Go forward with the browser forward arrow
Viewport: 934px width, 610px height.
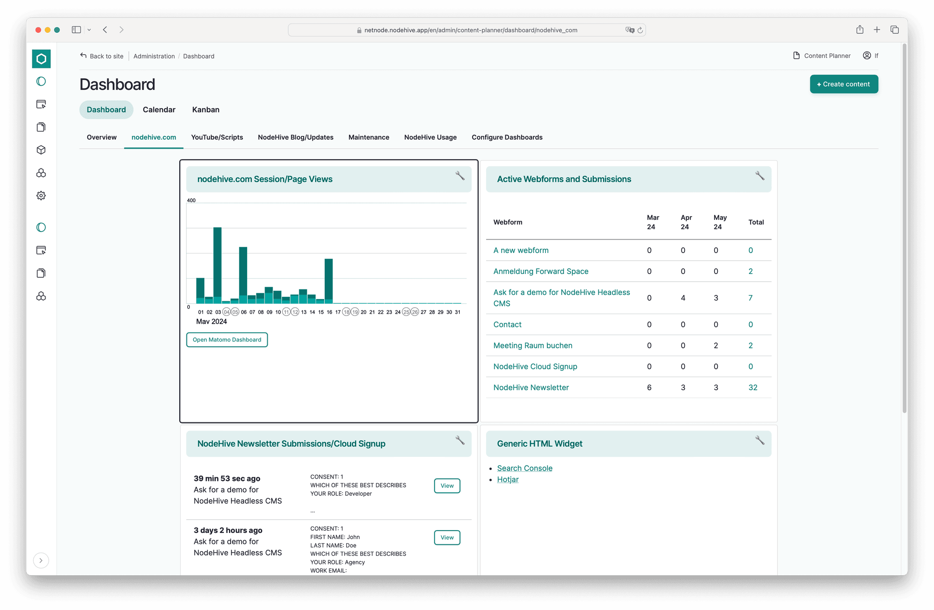[121, 30]
